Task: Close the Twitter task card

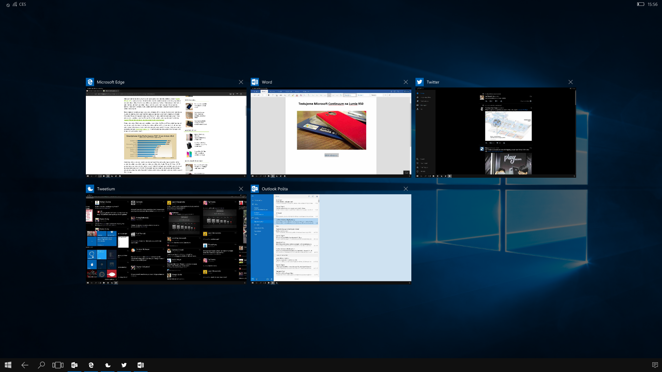Action: 571,82
